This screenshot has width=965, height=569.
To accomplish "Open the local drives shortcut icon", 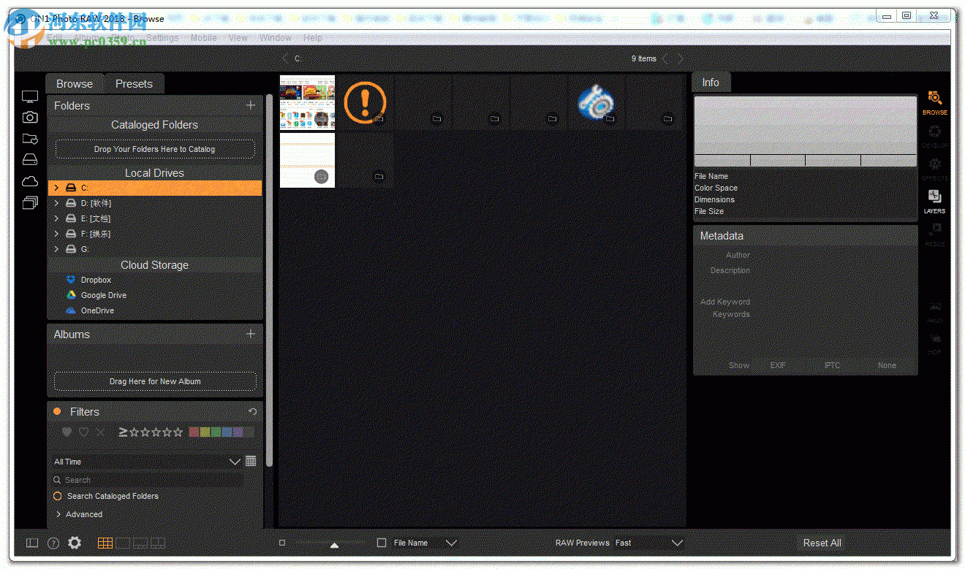I will pyautogui.click(x=30, y=159).
